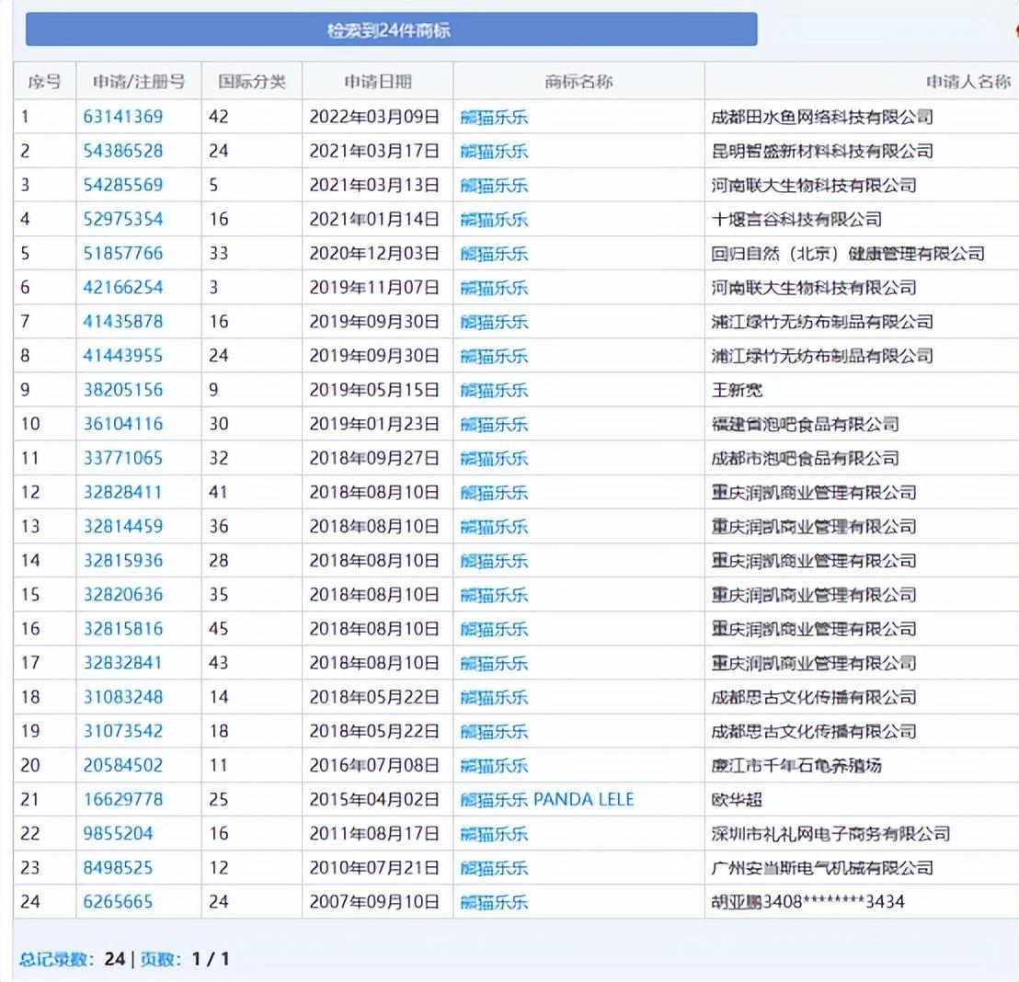Open registration number 16629778 link
Viewport: 1019px width, 982px height.
pos(123,799)
